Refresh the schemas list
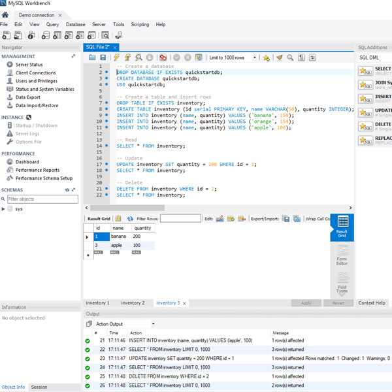Screen dimensions: 392x392 click(66, 189)
